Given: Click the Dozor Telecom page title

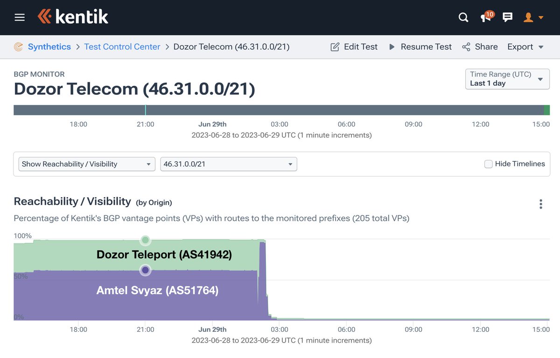Looking at the screenshot, I should coord(134,89).
